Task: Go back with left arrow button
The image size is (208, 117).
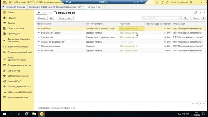Action: click(39, 13)
